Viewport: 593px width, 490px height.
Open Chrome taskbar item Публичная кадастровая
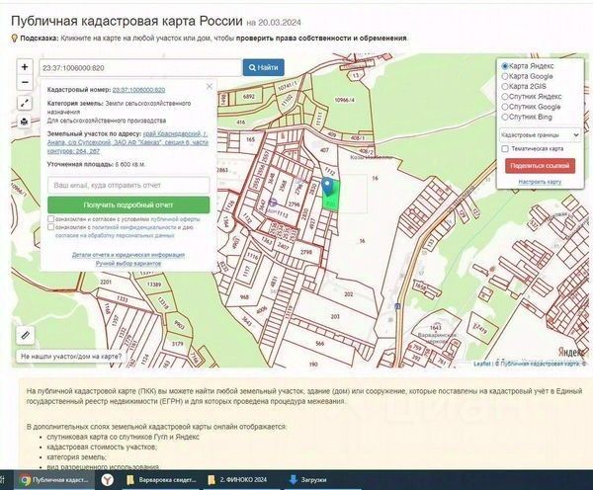54,480
